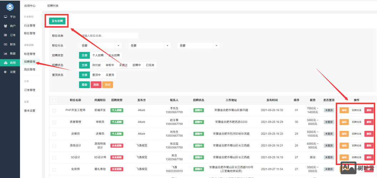Select 数据 in the sidebar
This screenshot has height=178, width=377.
[x=10, y=53]
